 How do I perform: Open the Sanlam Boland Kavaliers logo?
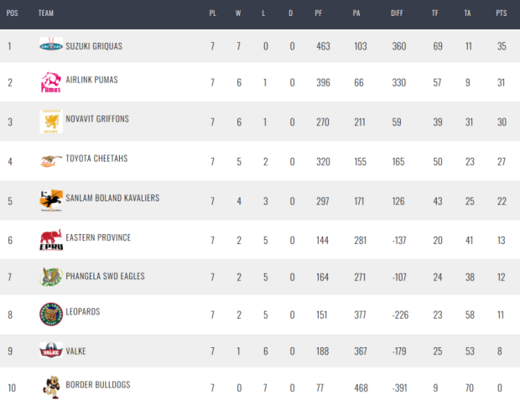click(51, 200)
